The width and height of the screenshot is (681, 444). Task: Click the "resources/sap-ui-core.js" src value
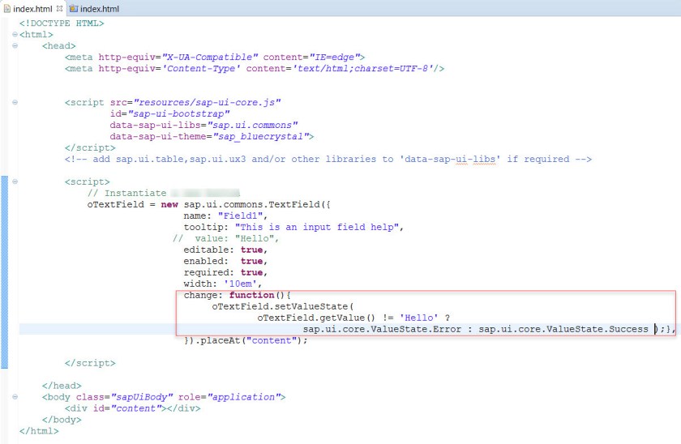pyautogui.click(x=208, y=102)
